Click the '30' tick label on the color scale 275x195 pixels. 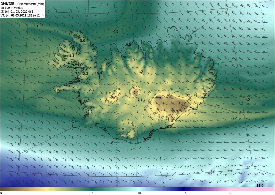[x=231, y=193]
